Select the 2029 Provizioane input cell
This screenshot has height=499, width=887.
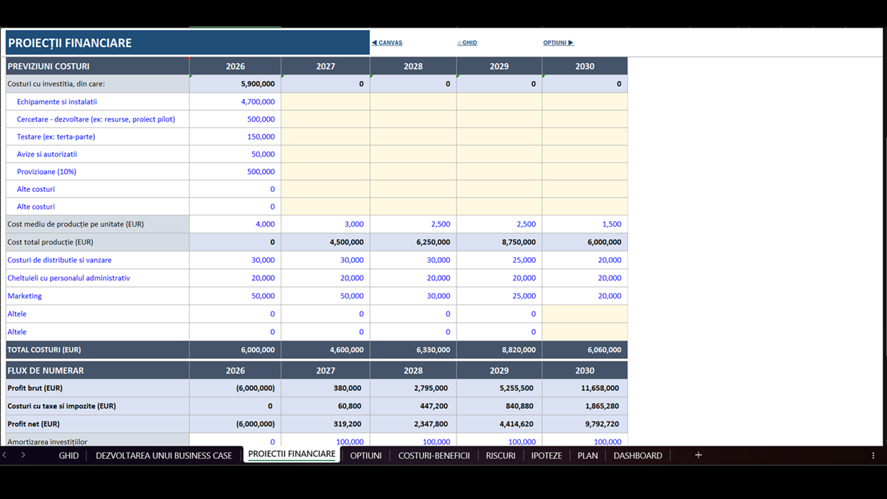coord(499,172)
